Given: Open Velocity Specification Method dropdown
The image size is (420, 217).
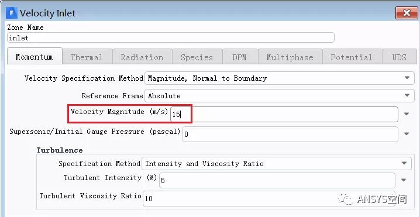Looking at the screenshot, I should pos(280,78).
